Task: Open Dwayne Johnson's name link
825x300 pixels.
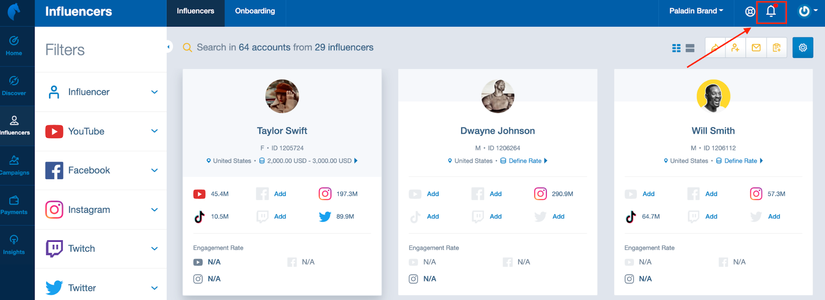Action: point(497,131)
